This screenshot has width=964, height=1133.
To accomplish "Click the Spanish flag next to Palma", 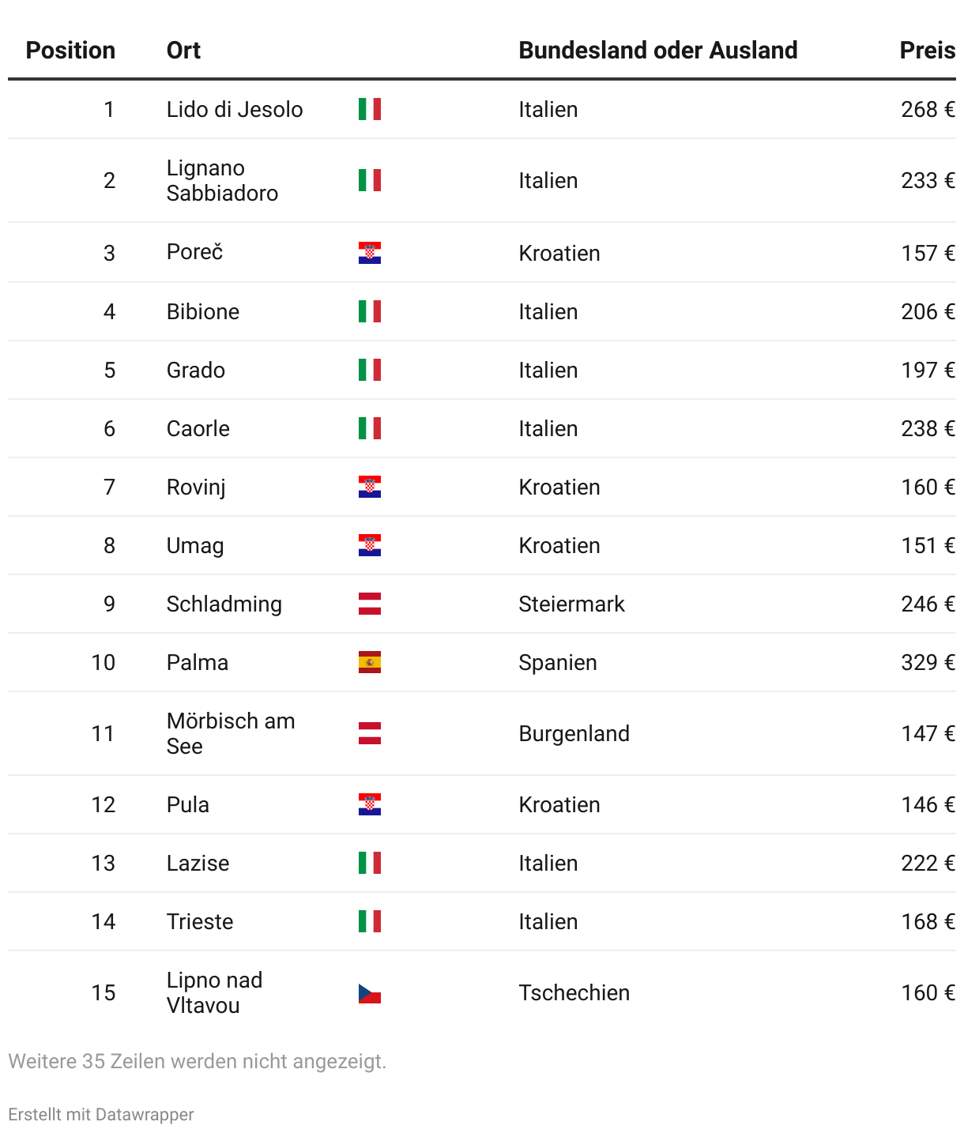I will click(369, 662).
